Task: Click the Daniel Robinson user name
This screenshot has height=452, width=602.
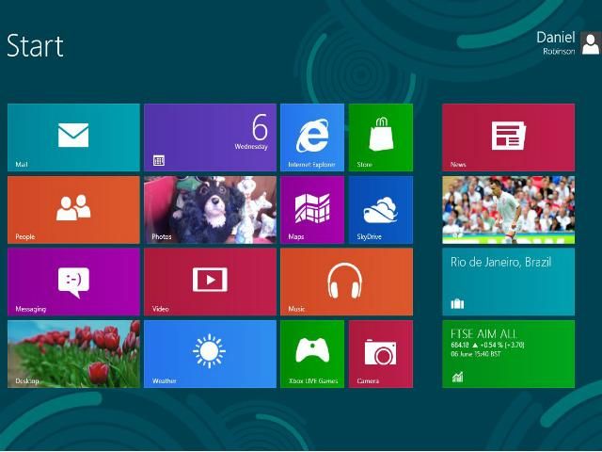Action: pyautogui.click(x=556, y=42)
